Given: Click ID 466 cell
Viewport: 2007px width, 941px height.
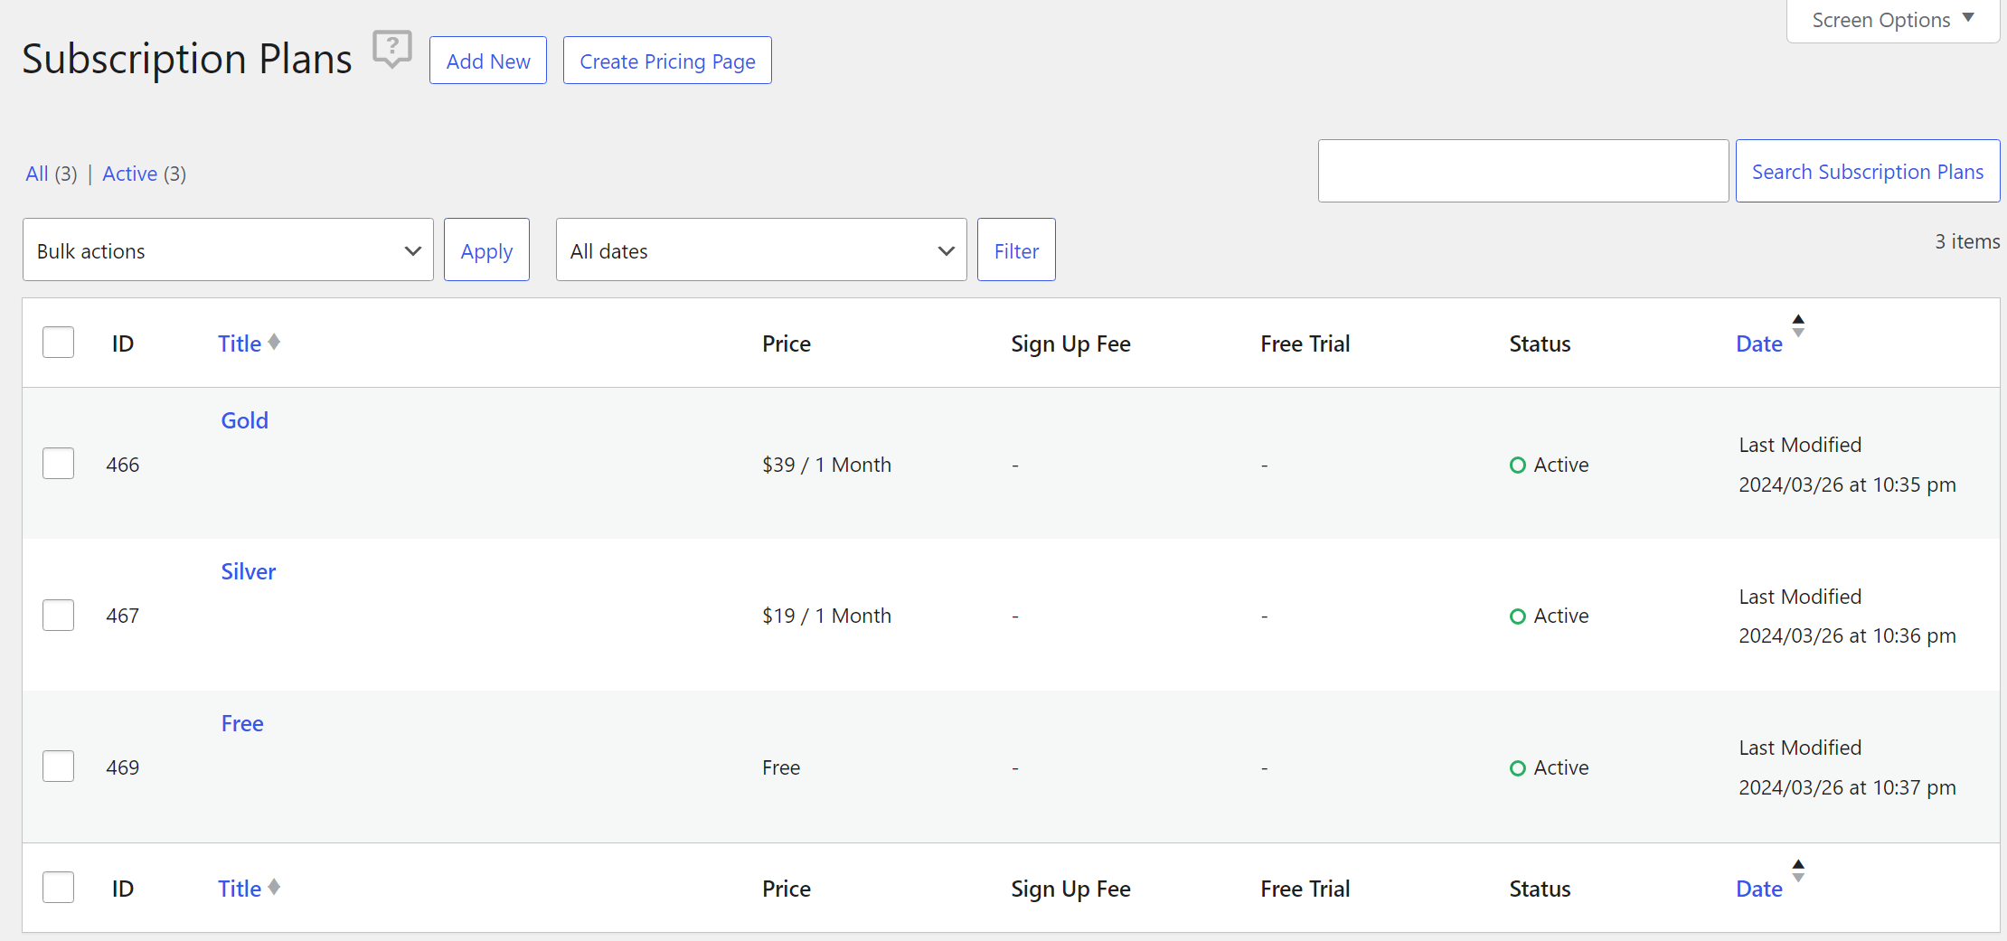Looking at the screenshot, I should click(x=123, y=465).
